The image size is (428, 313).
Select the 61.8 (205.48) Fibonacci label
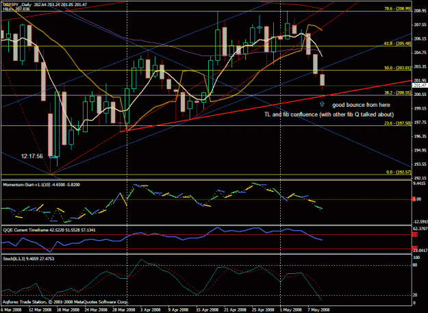[397, 43]
